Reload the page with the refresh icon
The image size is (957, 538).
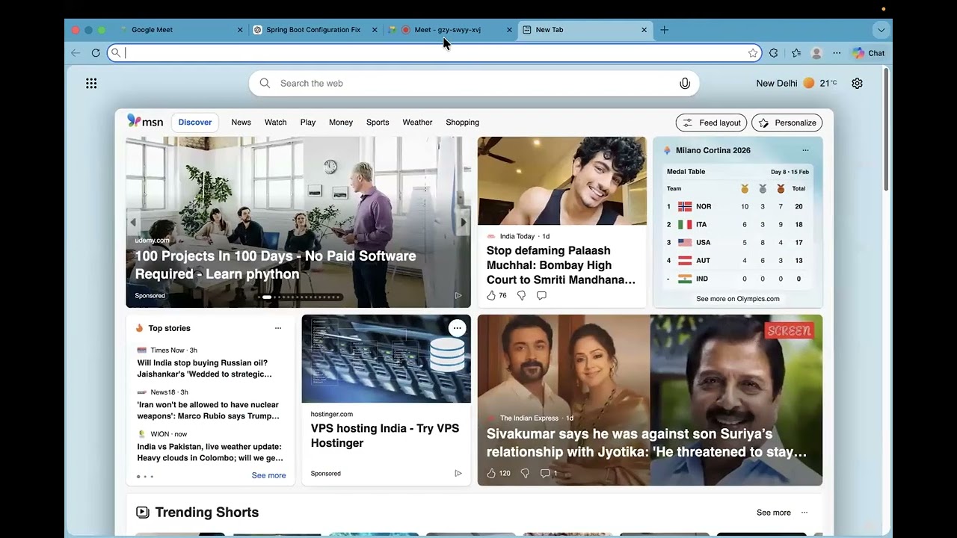point(96,53)
